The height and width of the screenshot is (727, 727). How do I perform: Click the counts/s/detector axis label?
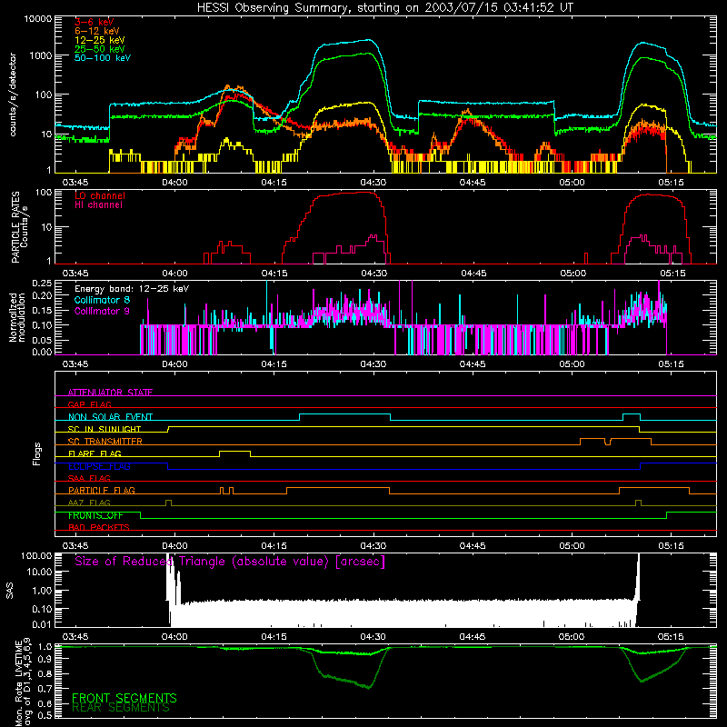coord(13,95)
